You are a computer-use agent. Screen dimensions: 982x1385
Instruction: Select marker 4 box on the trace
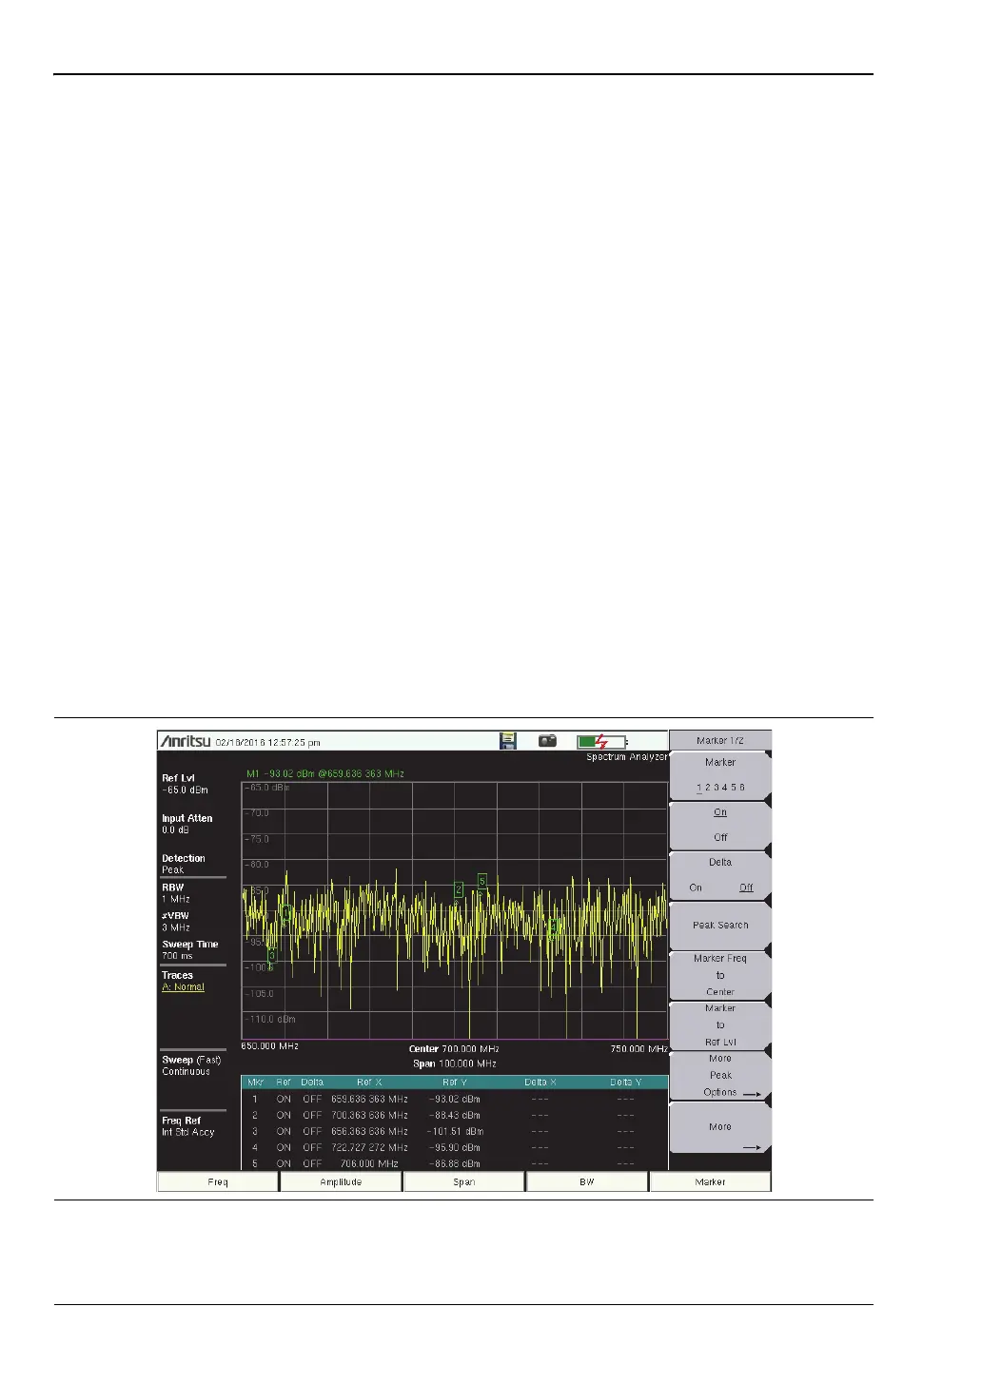[552, 926]
